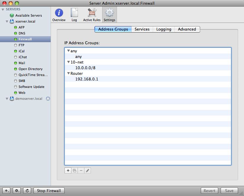Switch to the Address Groups tab
This screenshot has width=244, height=196.
[113, 29]
